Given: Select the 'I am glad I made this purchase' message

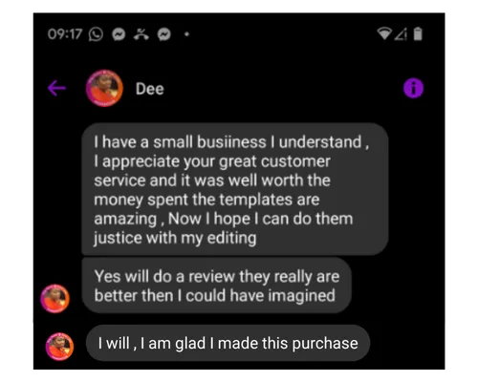Looking at the screenshot, I should point(228,343).
